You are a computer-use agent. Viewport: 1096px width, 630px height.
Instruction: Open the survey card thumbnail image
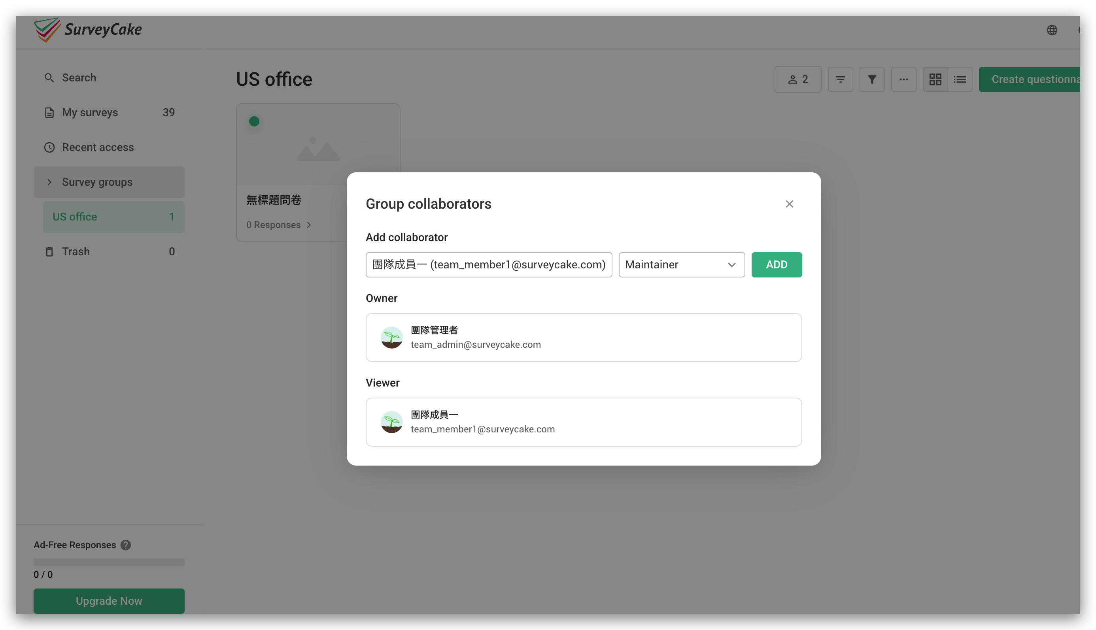coord(318,145)
